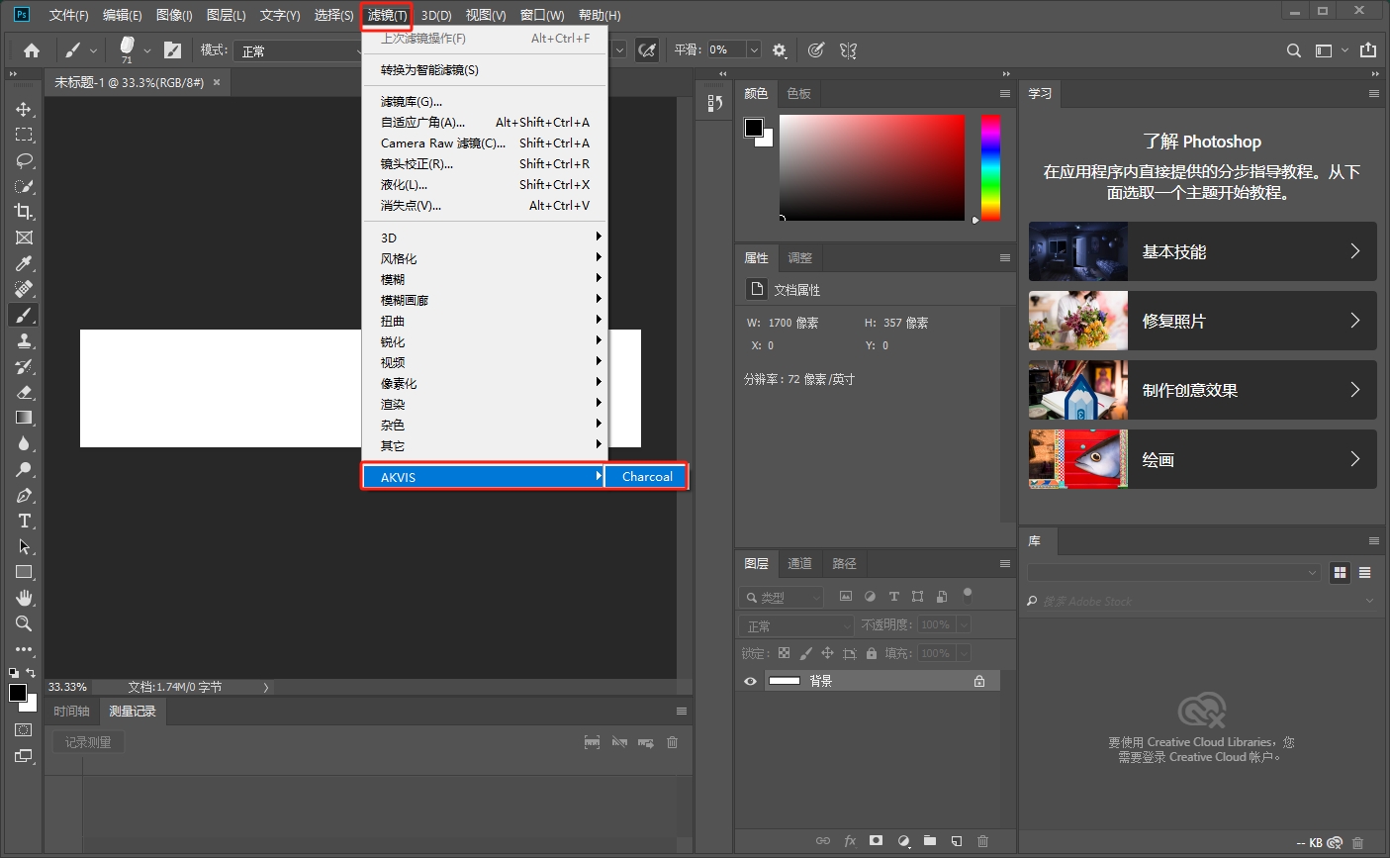Select the Quick Selection tool
The width and height of the screenshot is (1390, 858).
click(x=24, y=186)
